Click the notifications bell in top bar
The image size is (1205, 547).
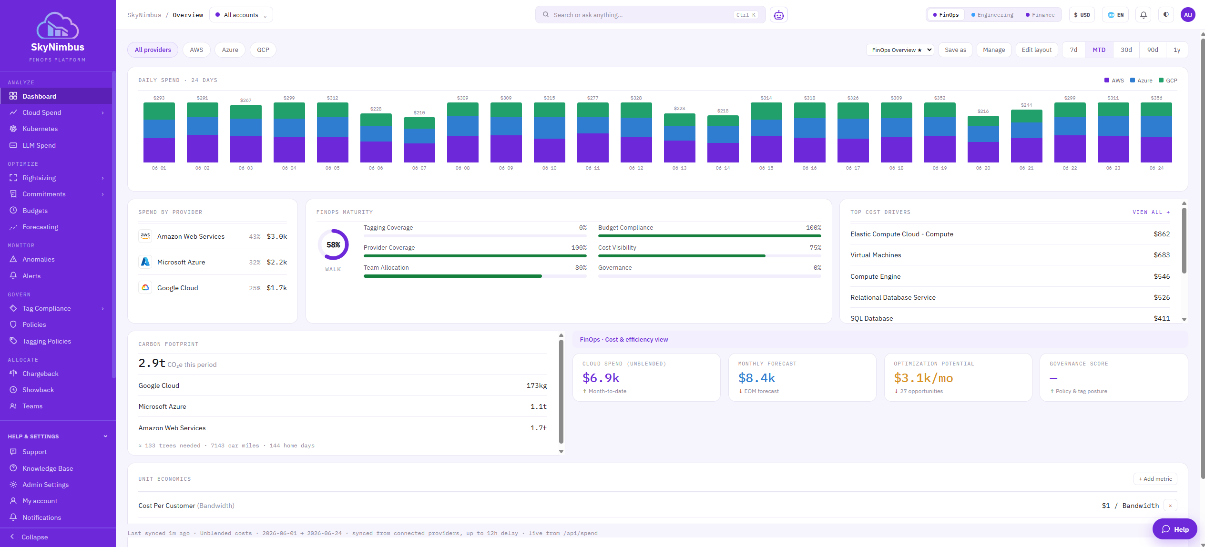pos(1144,15)
